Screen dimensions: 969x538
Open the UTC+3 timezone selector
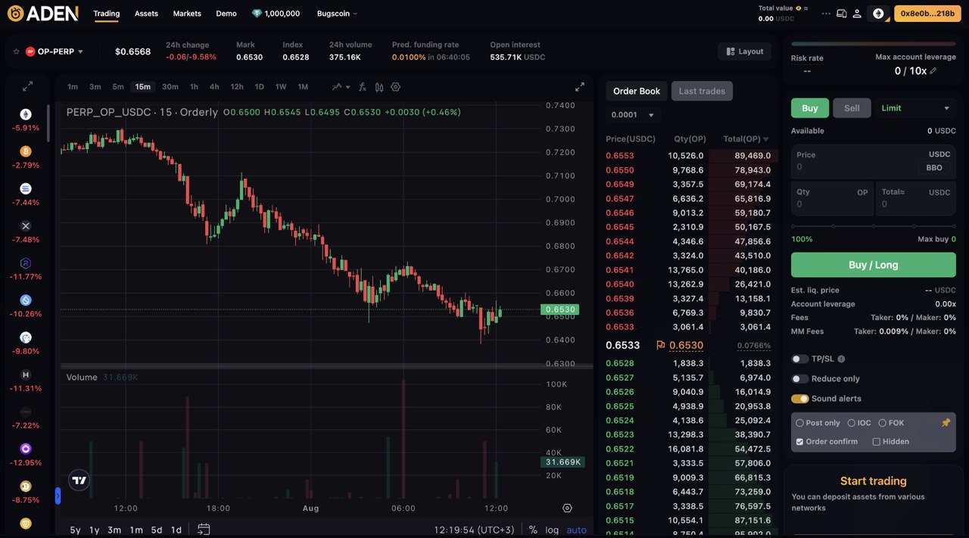click(x=474, y=530)
